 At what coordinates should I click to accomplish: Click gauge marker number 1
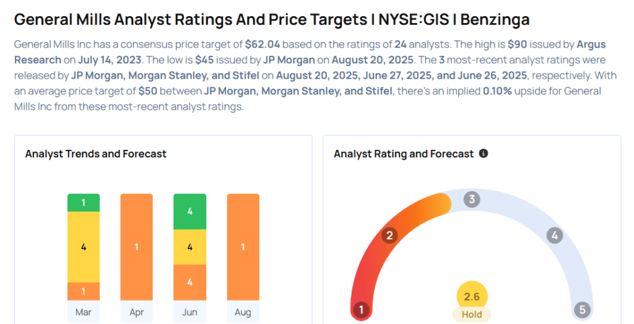coord(360,309)
